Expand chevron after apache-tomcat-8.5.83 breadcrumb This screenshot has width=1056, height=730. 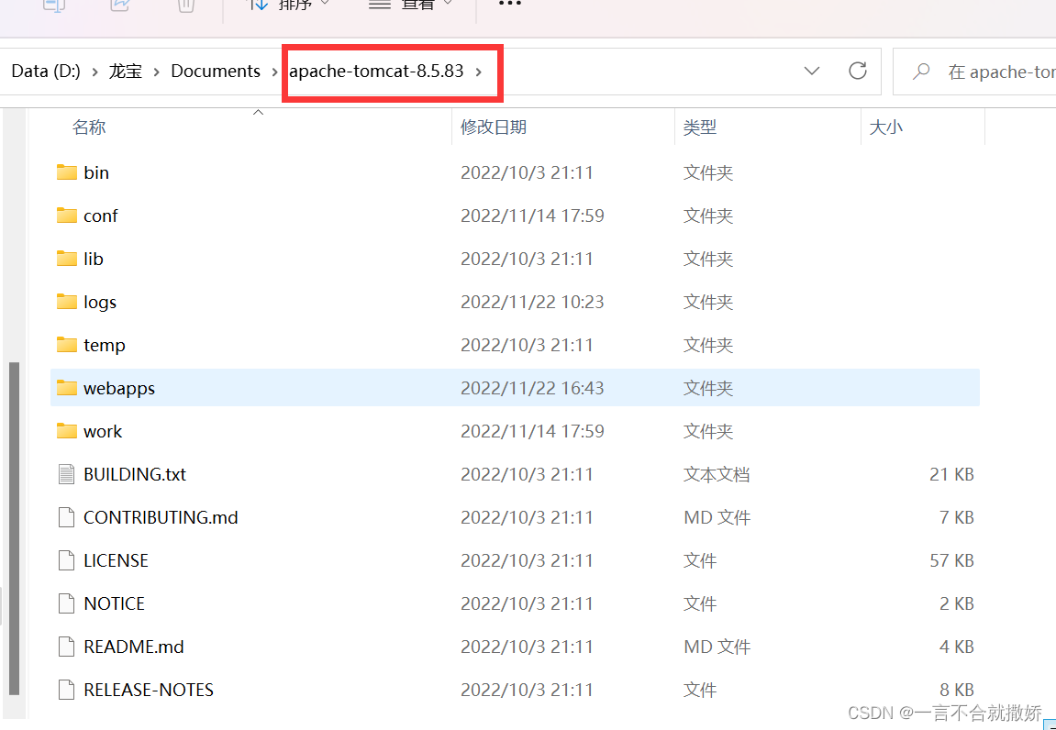click(479, 72)
